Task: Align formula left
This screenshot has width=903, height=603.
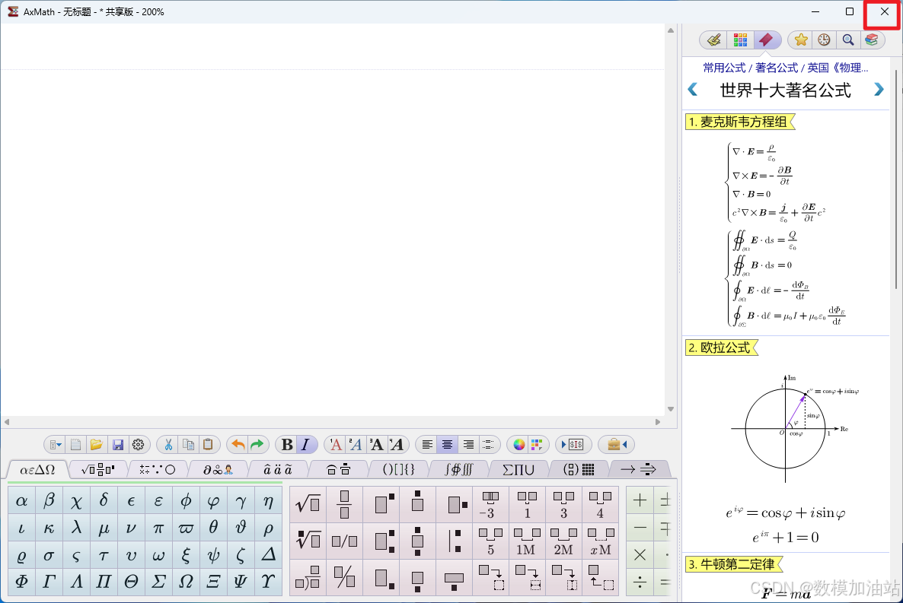Action: [426, 445]
